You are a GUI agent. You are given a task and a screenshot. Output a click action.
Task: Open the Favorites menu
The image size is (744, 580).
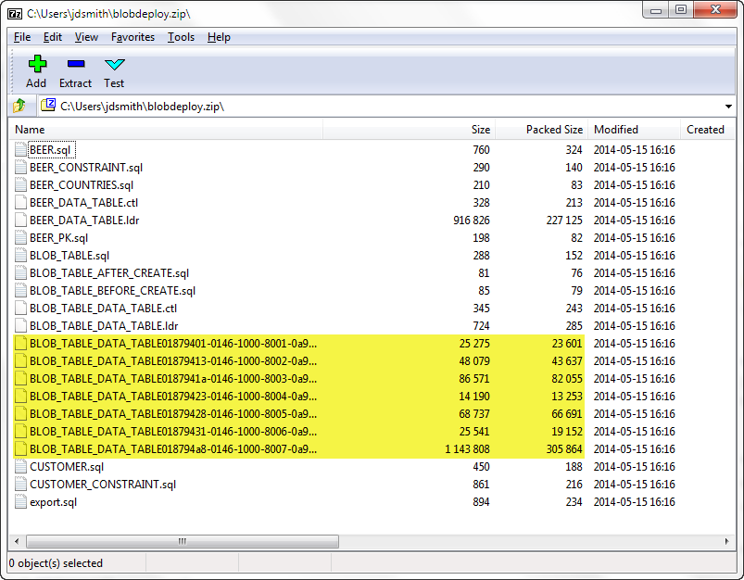(x=132, y=37)
